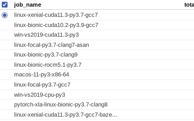
Task: Uncheck the blue checkbox beside job_name
Action: click(x=5, y=5)
